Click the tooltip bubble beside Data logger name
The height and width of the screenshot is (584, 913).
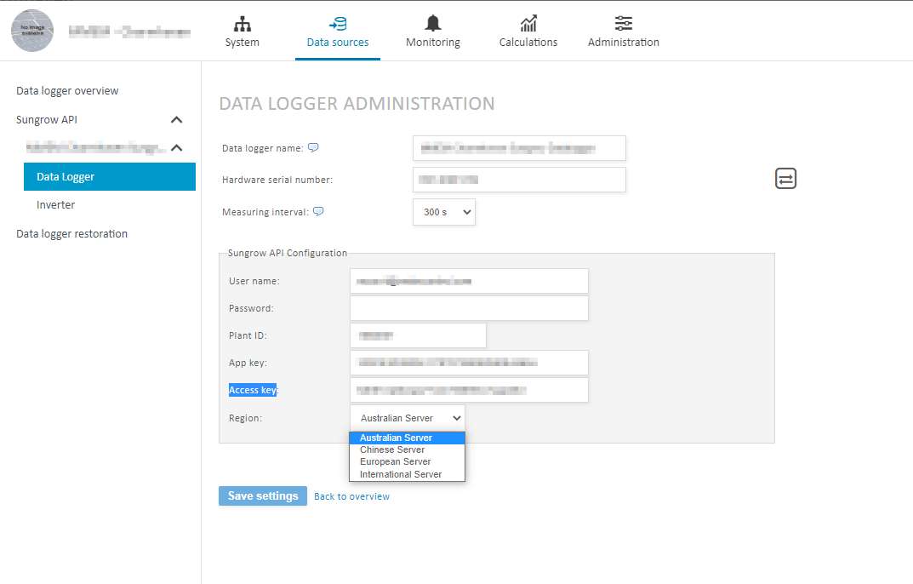[312, 146]
